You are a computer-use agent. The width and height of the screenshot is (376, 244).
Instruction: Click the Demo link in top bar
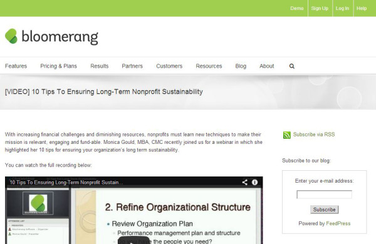tap(297, 8)
